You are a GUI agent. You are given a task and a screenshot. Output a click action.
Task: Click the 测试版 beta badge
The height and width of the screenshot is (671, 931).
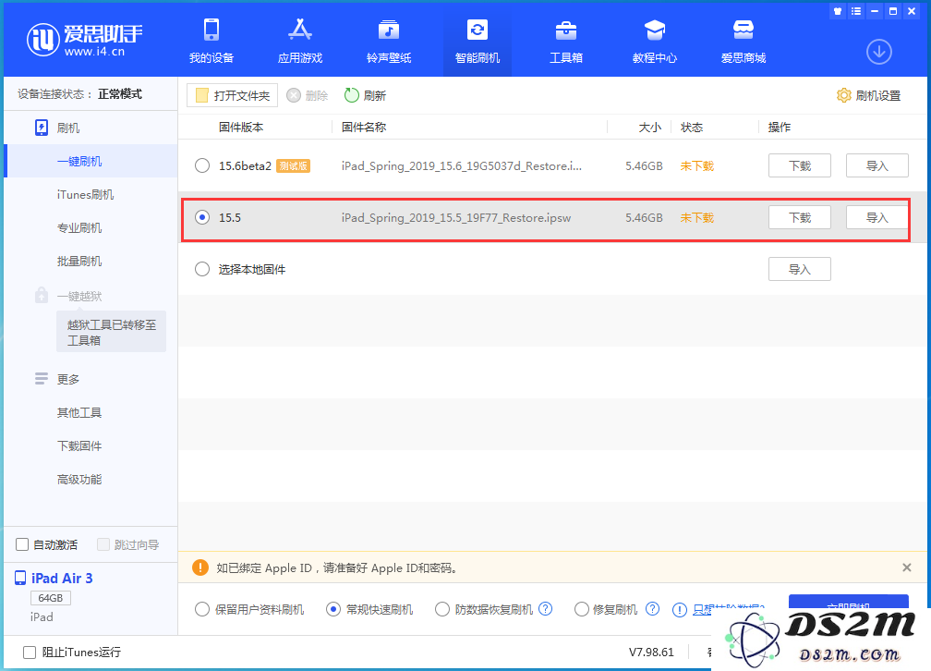click(x=294, y=165)
